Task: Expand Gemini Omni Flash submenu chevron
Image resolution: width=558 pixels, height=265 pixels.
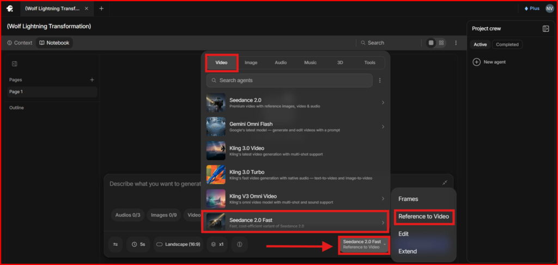Action: pos(383,127)
